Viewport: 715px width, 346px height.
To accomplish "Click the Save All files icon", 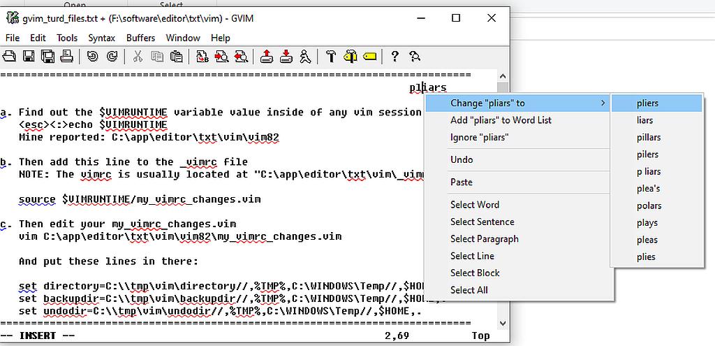I will point(48,57).
